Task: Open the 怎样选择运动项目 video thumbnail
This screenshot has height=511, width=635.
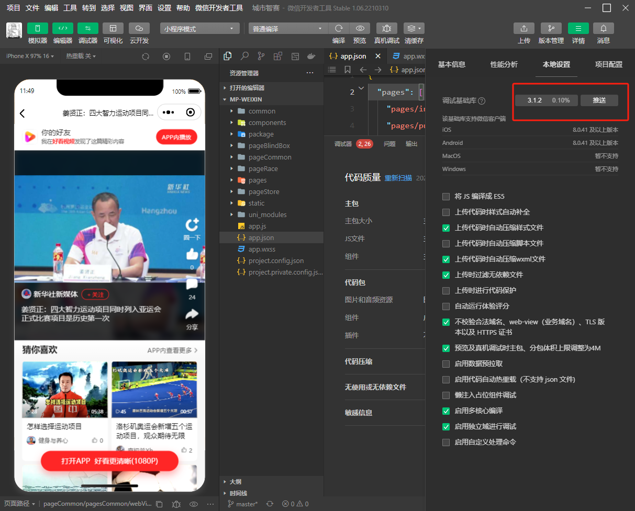Action: coord(65,390)
